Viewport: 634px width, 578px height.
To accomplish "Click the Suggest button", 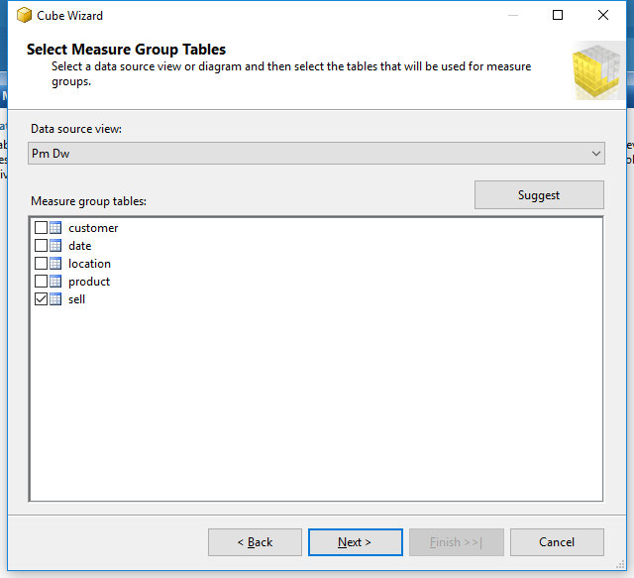I will [539, 195].
